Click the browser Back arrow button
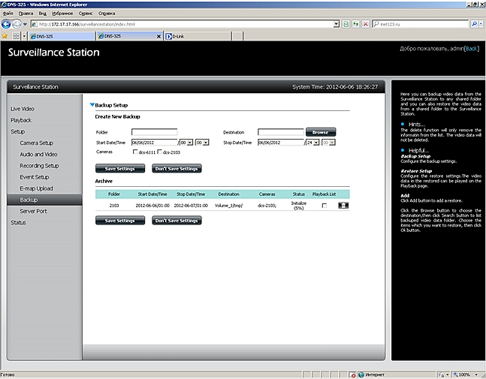Screen dimensions: 486x379 click(7, 24)
